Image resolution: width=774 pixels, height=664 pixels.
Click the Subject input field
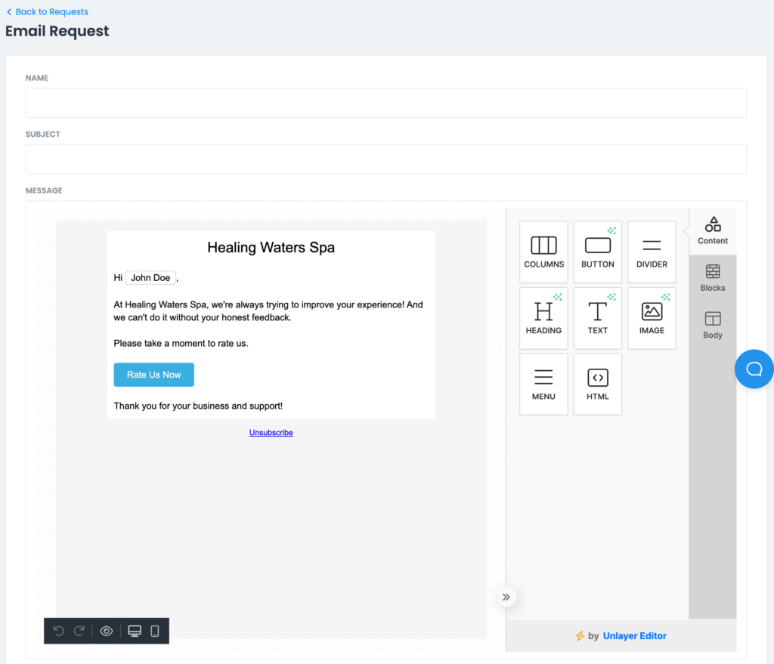coord(386,159)
